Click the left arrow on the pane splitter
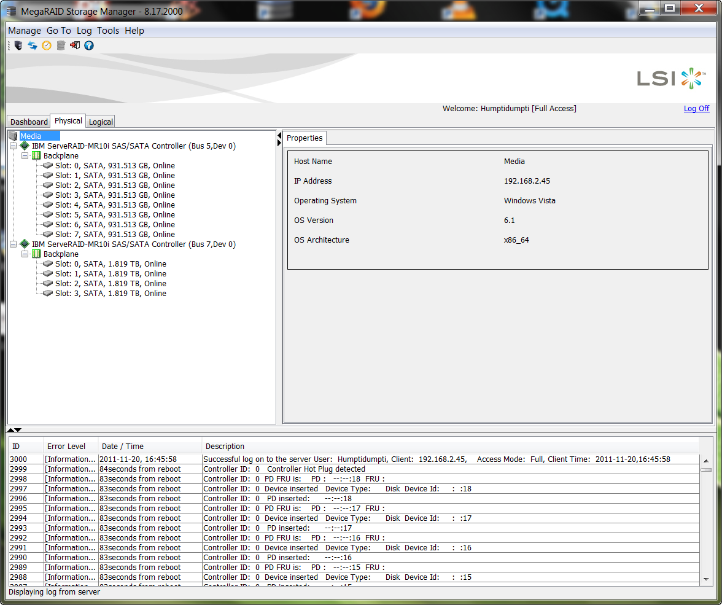Screen dimensions: 722x605 (279, 136)
